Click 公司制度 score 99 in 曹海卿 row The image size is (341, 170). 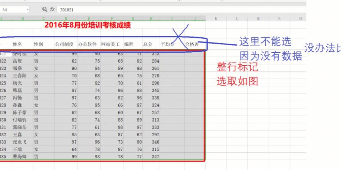click(x=66, y=156)
